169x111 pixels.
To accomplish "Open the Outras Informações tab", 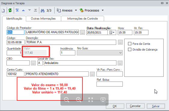I will pos(43,19).
